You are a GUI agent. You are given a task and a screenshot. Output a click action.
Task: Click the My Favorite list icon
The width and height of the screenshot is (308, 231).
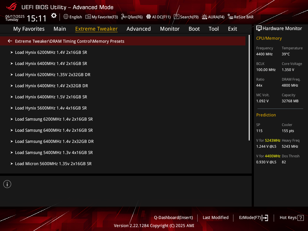click(88, 17)
